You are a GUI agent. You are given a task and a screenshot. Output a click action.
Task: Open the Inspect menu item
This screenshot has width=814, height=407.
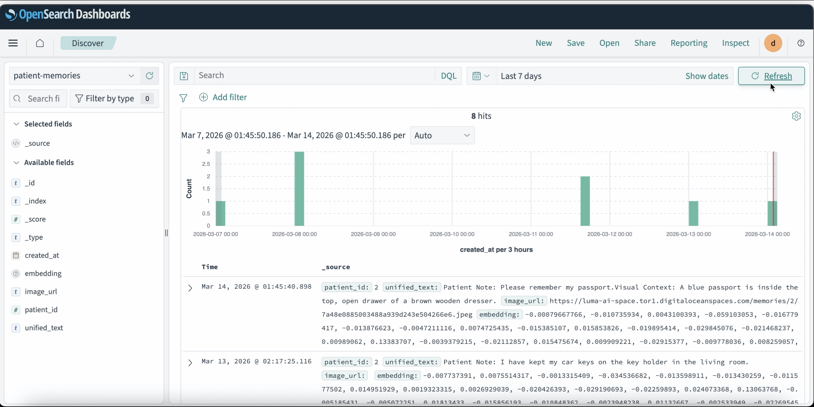tap(735, 43)
